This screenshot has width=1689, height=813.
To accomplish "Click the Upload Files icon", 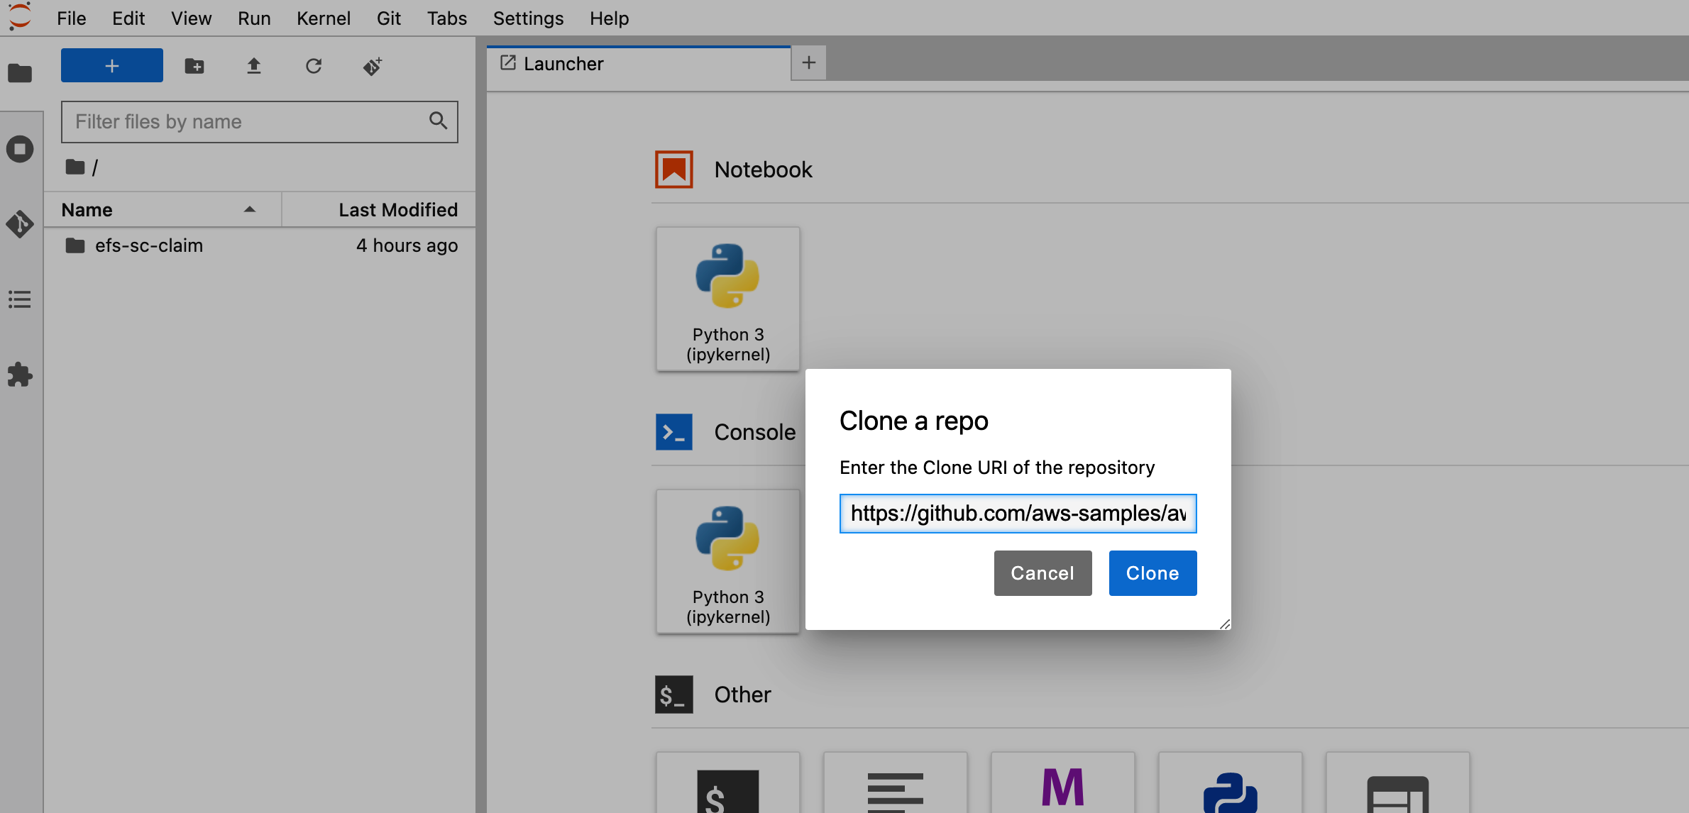I will (254, 66).
